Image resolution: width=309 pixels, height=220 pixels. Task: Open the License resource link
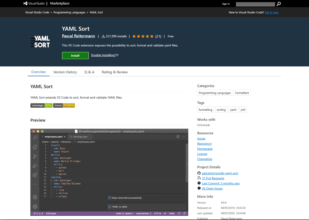202,154
